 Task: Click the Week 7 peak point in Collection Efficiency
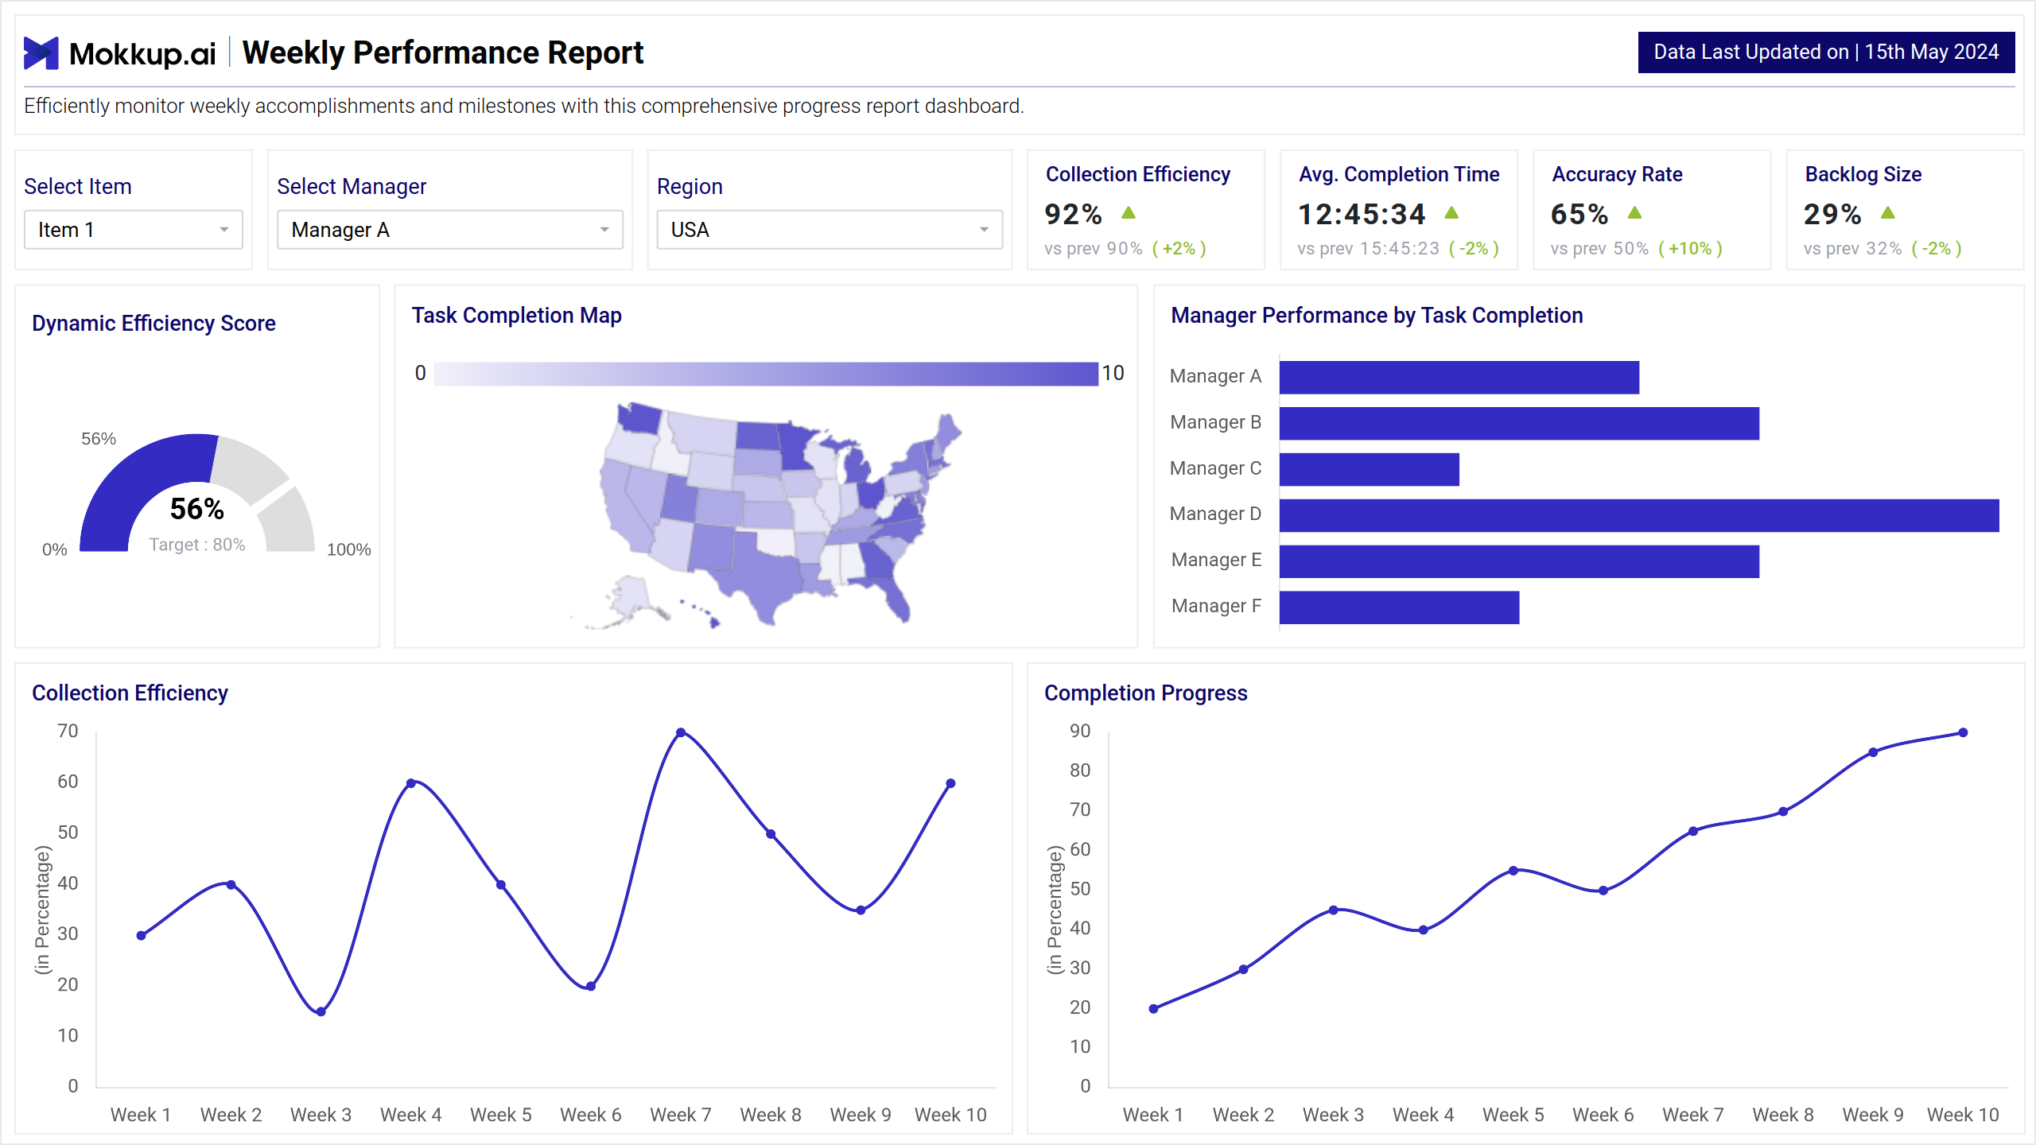click(x=681, y=733)
